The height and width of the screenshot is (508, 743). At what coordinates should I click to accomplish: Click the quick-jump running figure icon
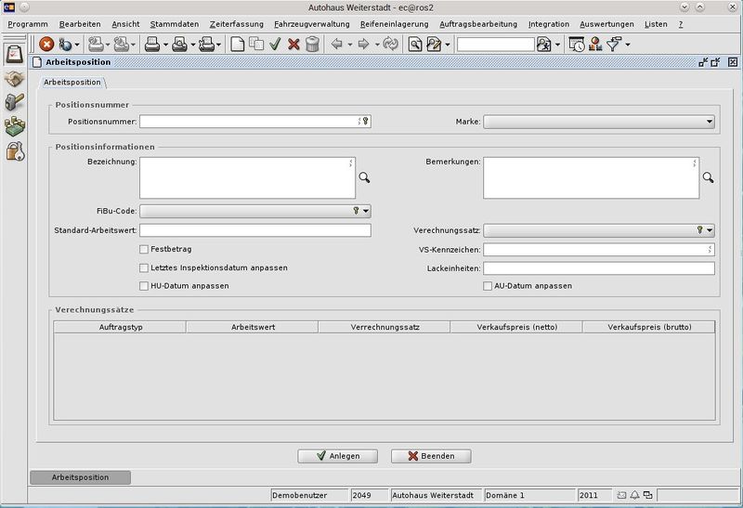click(543, 45)
